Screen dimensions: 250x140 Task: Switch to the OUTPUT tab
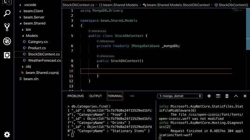[x=95, y=96]
